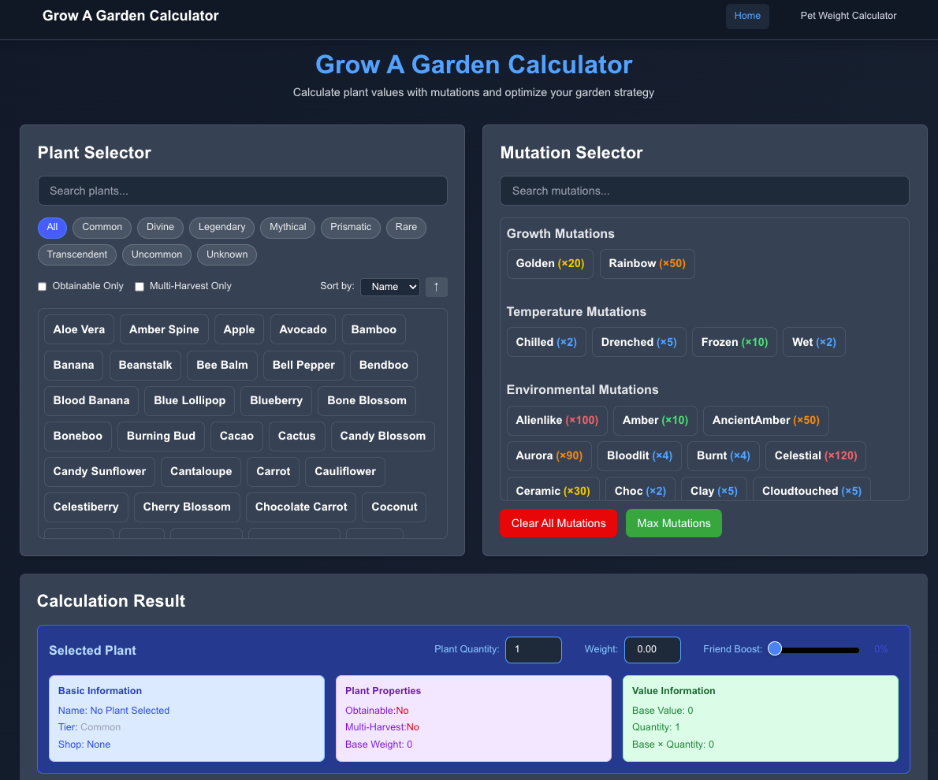
Task: Click the Plant Quantity number field
Action: (533, 649)
